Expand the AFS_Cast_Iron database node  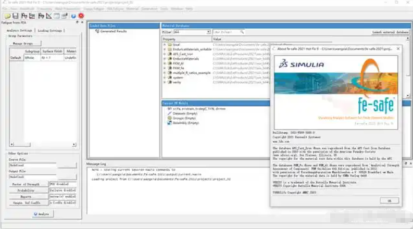165,54
